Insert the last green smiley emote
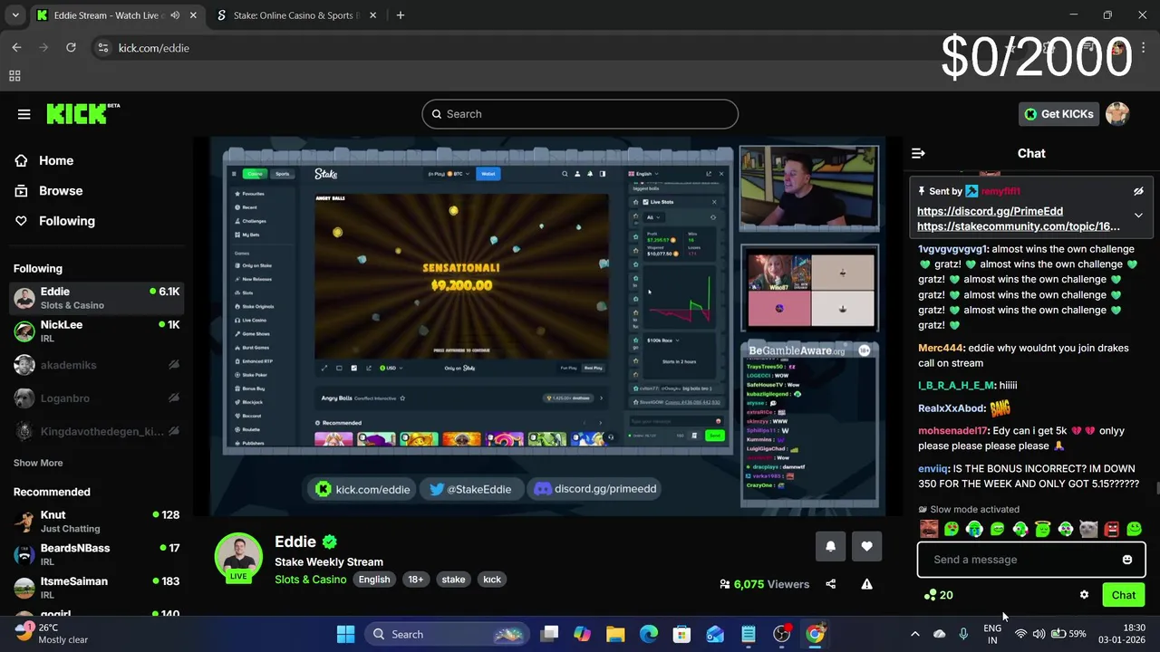This screenshot has height=652, width=1160. [1134, 529]
